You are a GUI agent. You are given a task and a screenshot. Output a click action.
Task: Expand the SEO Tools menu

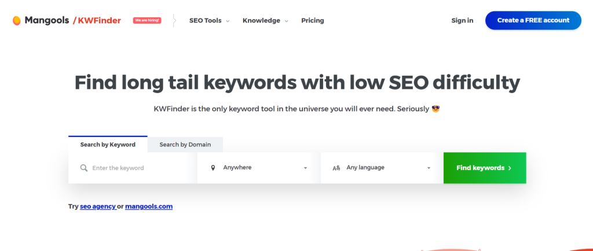[x=209, y=20]
